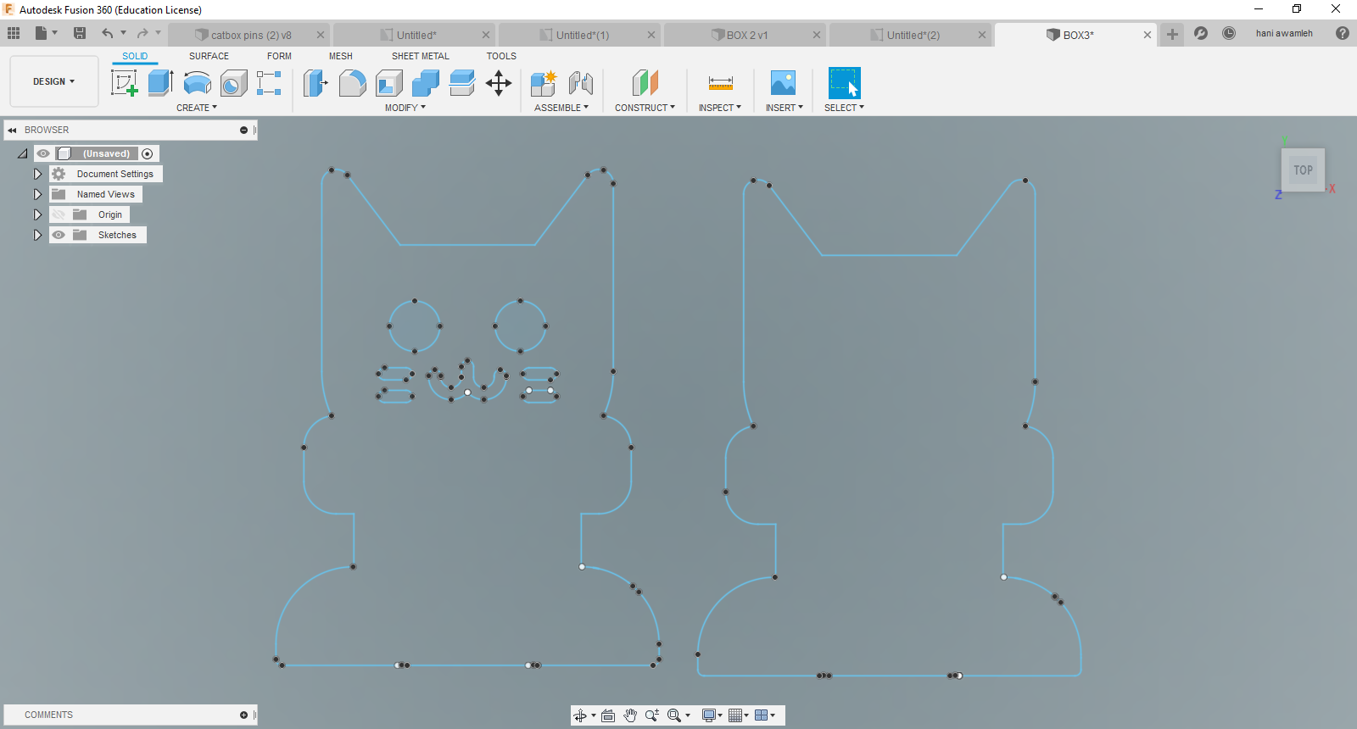Open the INSPECT dropdown menu

720,108
